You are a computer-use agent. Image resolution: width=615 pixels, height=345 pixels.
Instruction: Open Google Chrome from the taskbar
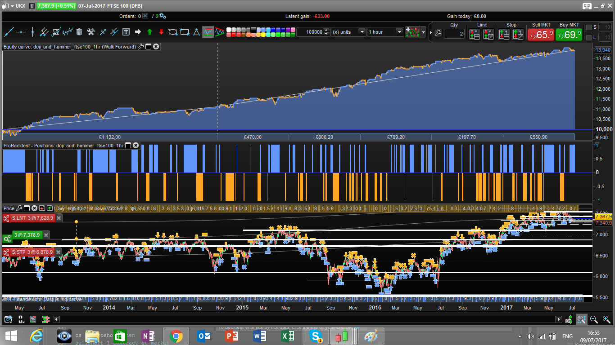click(176, 336)
